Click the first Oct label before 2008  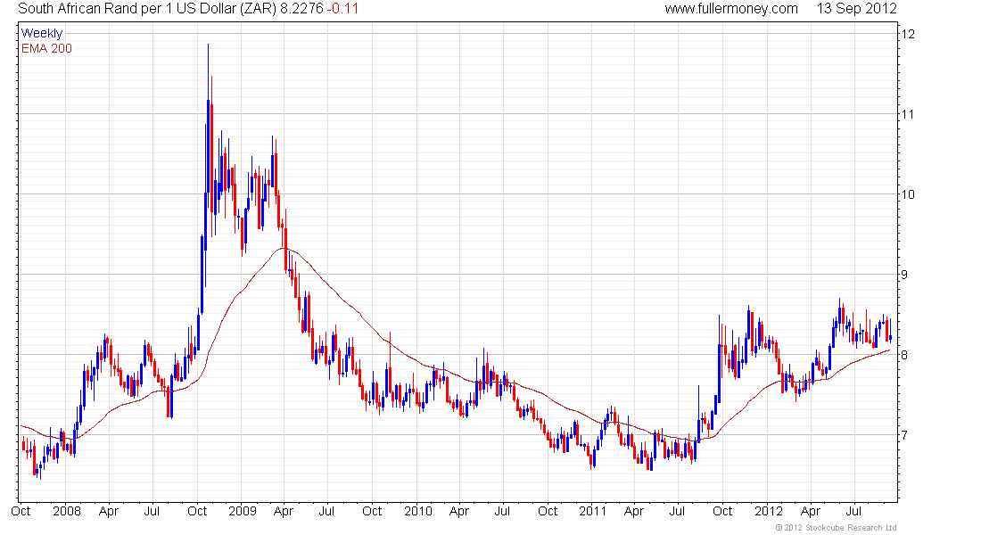21,511
